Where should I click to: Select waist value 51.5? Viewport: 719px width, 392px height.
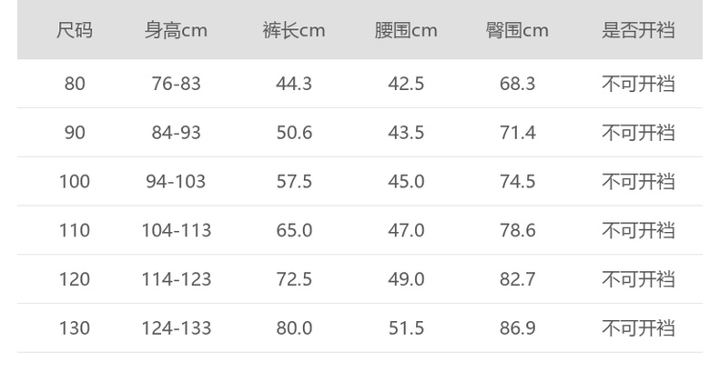(406, 328)
